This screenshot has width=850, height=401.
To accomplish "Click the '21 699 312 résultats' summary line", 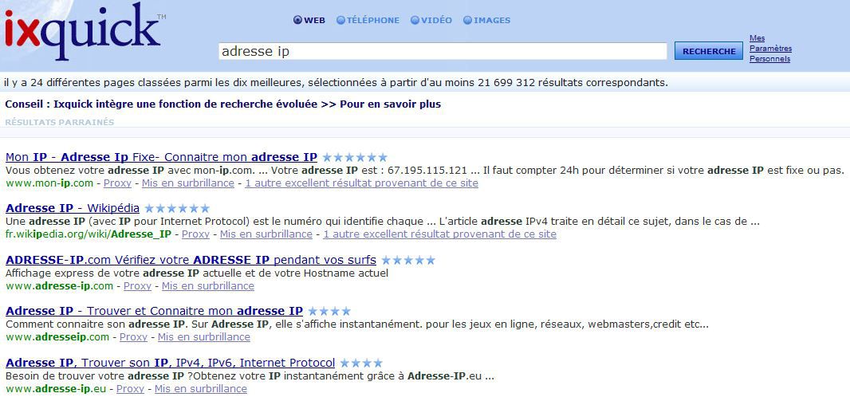I will coord(336,82).
